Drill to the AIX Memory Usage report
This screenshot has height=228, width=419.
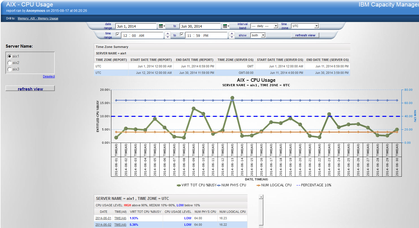click(x=38, y=18)
